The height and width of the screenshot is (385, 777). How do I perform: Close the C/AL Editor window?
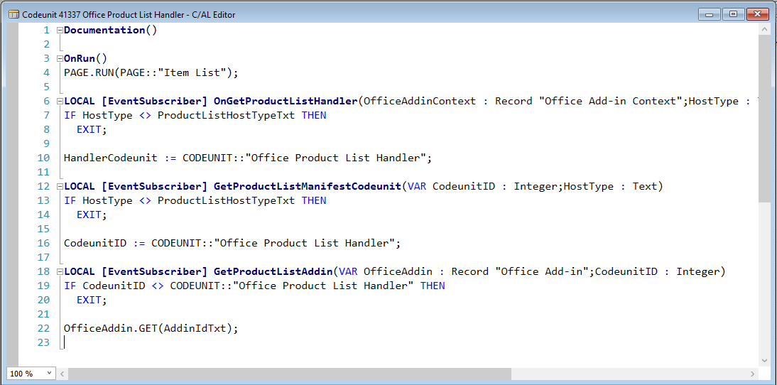click(757, 14)
